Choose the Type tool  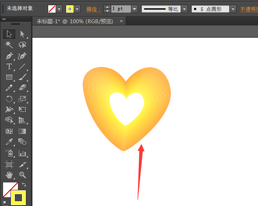tap(9, 66)
